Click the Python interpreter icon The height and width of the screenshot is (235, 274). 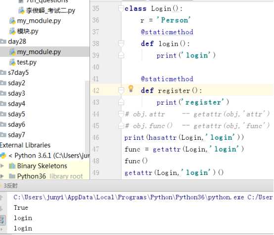pyautogui.click(x=3, y=156)
